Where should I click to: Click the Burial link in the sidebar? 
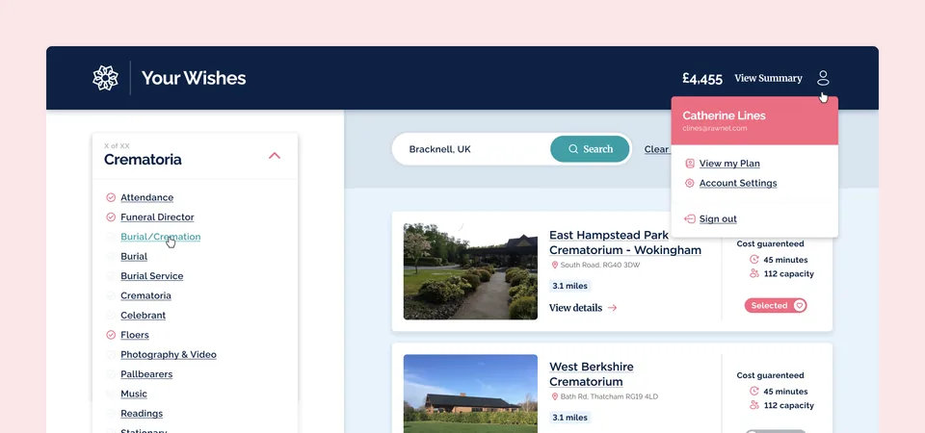(x=134, y=256)
